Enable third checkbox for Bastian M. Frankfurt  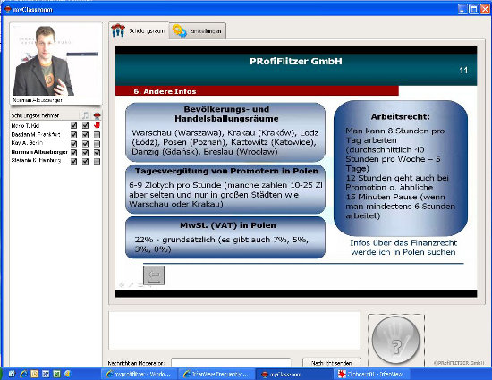(x=97, y=134)
